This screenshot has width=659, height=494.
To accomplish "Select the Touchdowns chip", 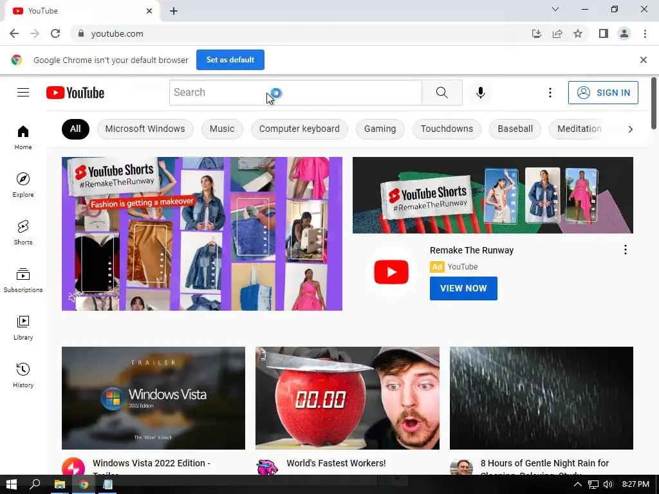I will point(447,129).
